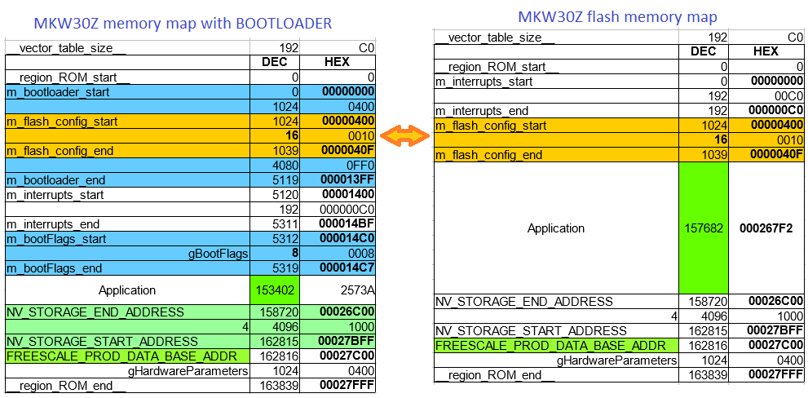The height and width of the screenshot is (398, 808).
Task: Click decimal value 5119
Action: [285, 180]
